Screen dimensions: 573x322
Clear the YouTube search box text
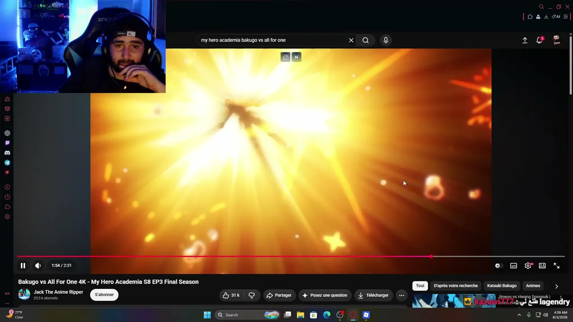pos(351,40)
